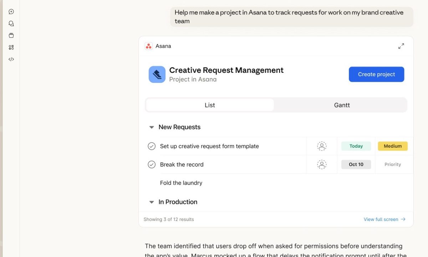Click the blue project icon beside Creative Request Management

[x=157, y=74]
